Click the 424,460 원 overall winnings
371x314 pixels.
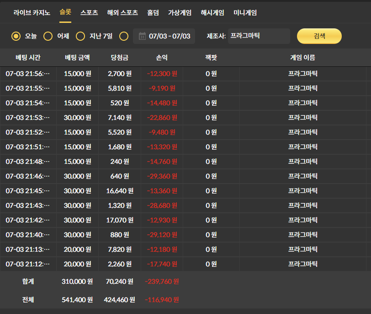[120, 300]
